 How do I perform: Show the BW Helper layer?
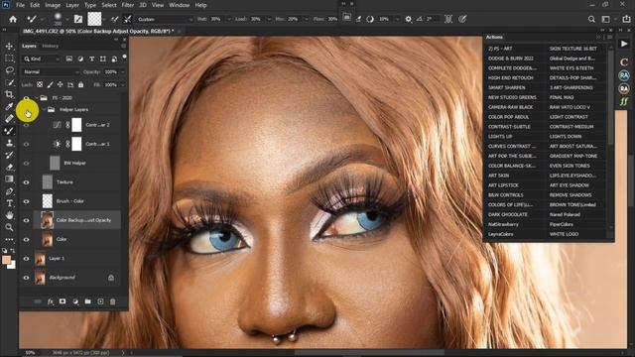pos(27,163)
